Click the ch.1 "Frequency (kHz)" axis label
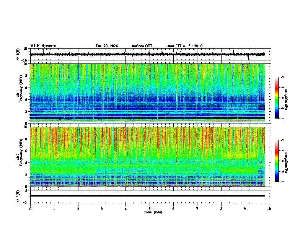303x234 pixels. [21, 89]
